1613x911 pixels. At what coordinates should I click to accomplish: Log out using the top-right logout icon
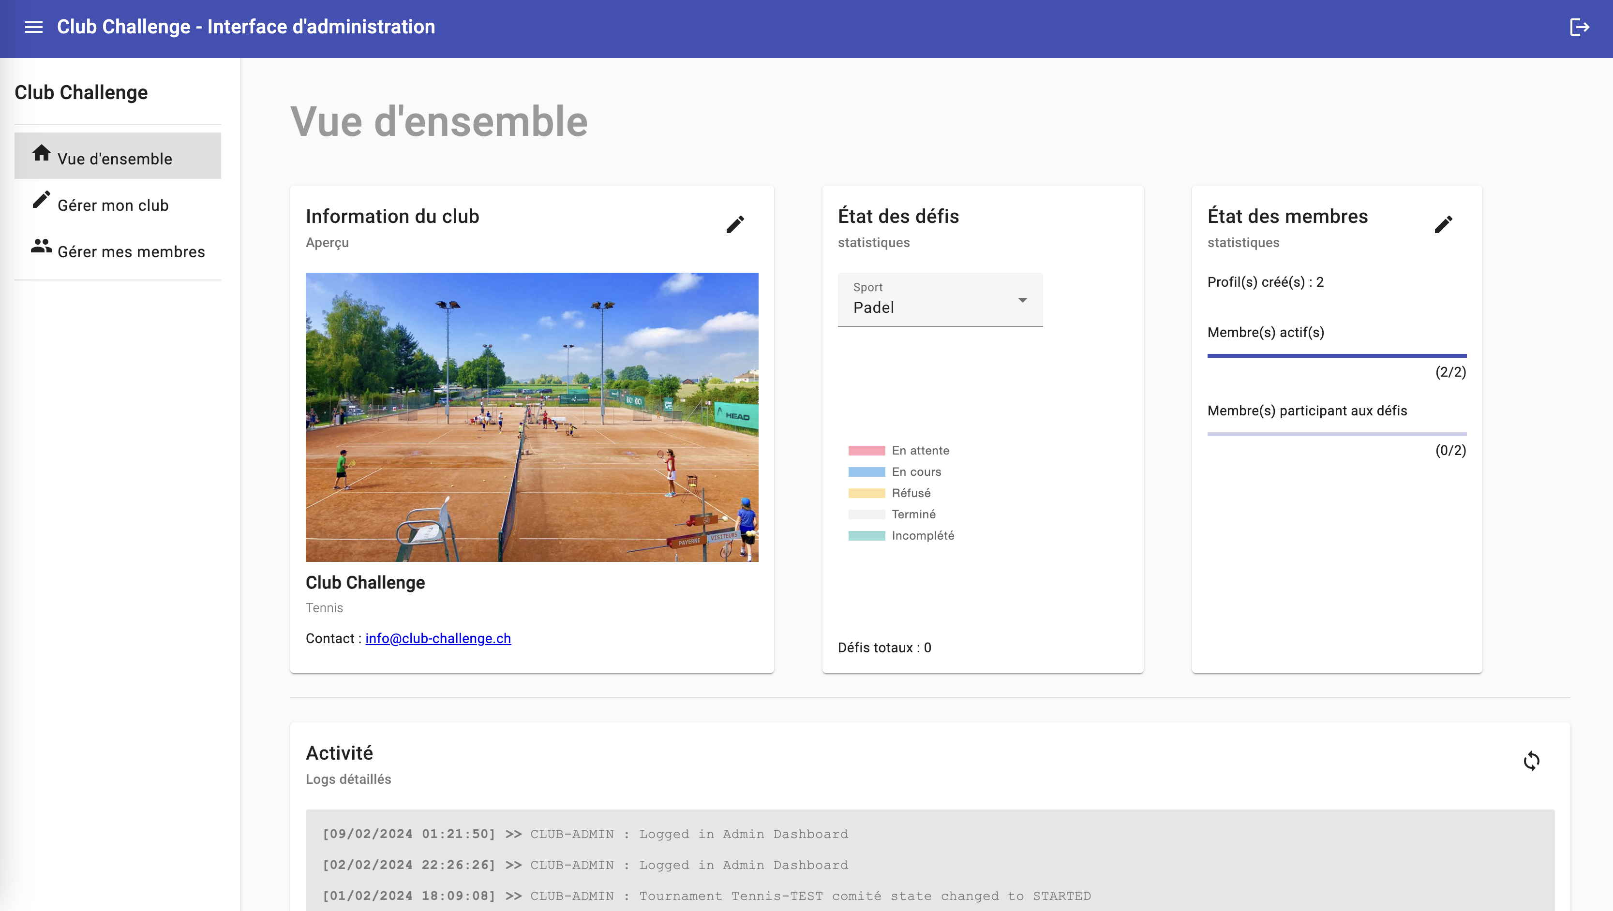coord(1579,27)
